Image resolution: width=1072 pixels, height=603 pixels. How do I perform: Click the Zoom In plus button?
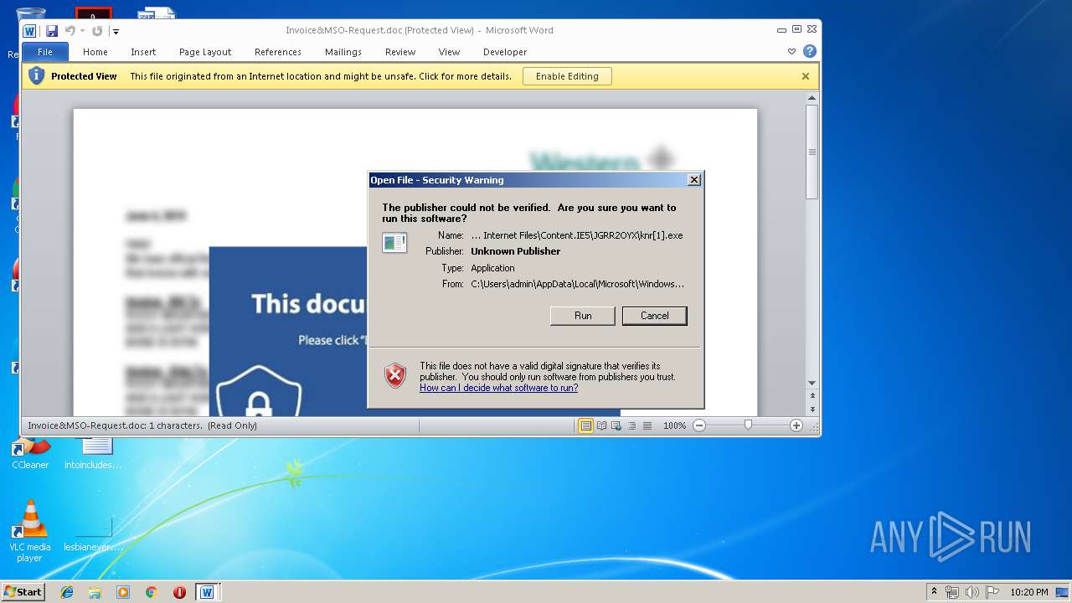[x=796, y=425]
